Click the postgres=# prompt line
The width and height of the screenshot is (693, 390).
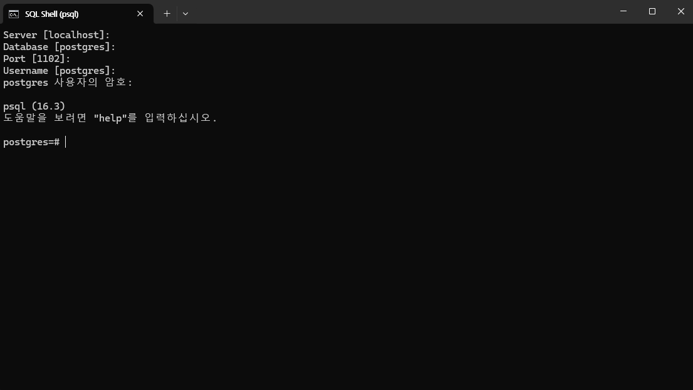[31, 141]
